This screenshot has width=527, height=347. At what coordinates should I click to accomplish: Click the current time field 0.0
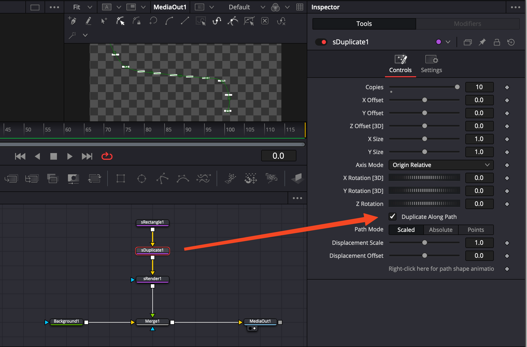pyautogui.click(x=279, y=156)
